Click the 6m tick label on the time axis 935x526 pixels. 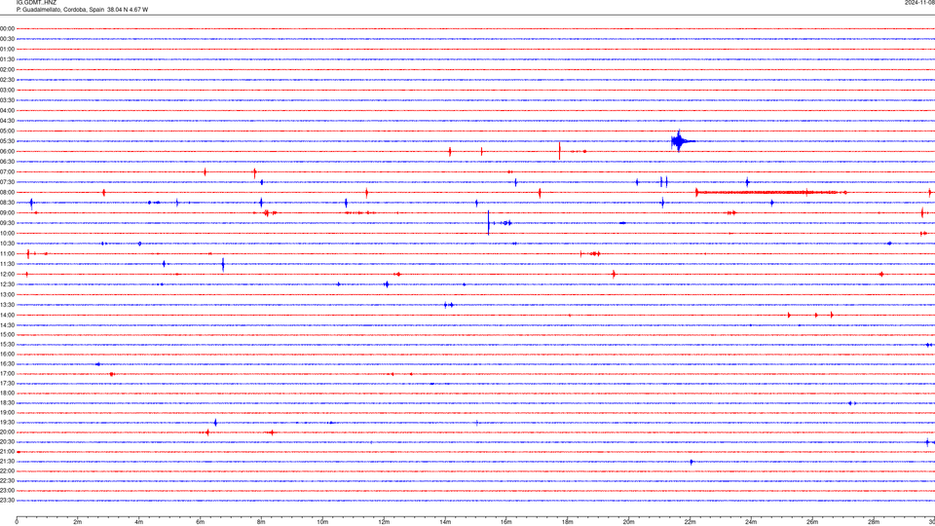[200, 522]
